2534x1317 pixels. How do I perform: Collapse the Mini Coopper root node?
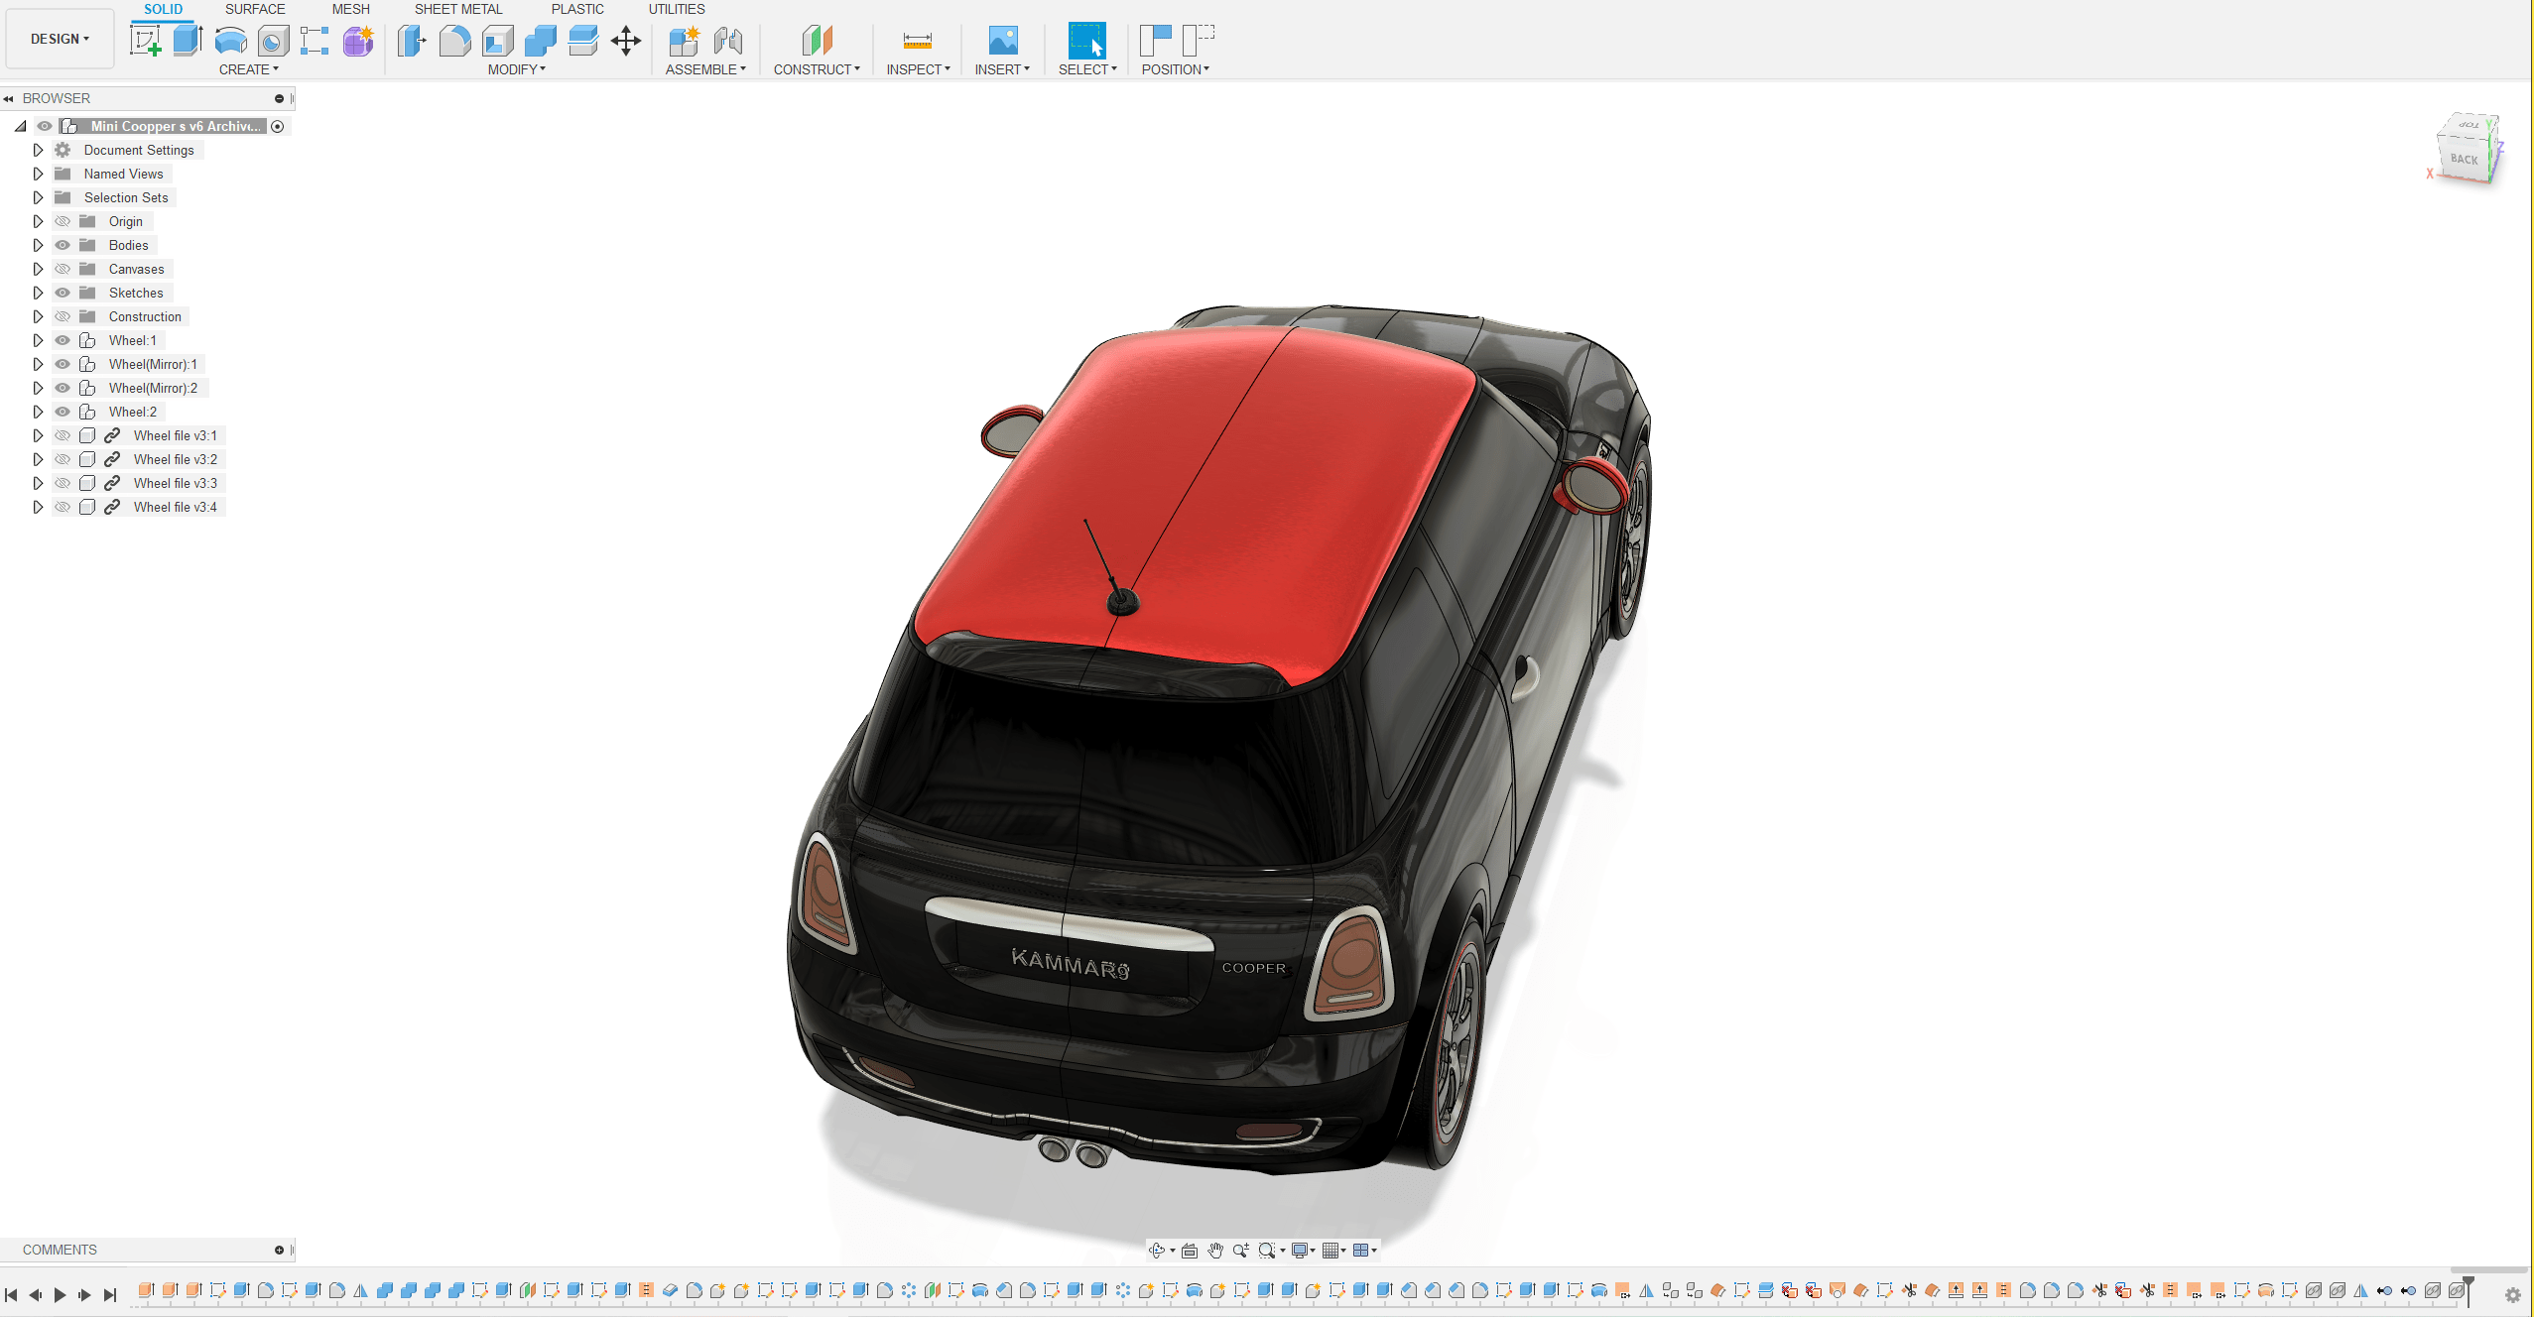point(20,126)
